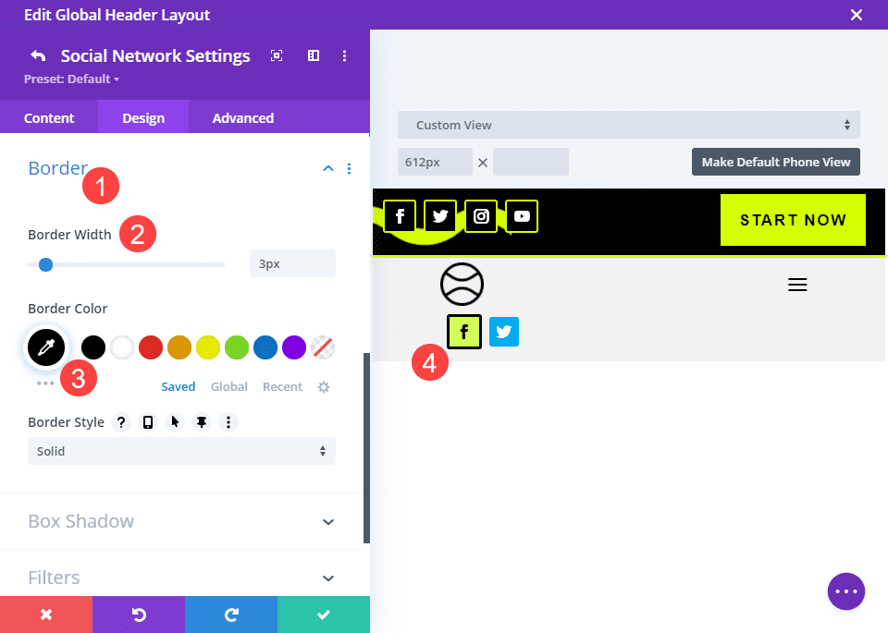Click the redo arrow at the bottom bar
The height and width of the screenshot is (633, 888).
point(230,614)
